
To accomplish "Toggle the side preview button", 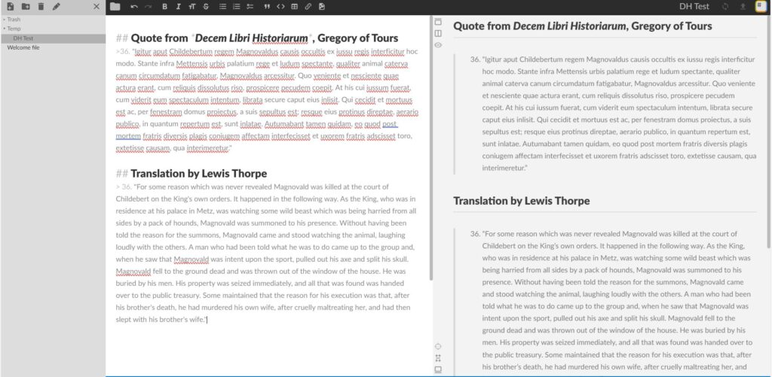I will [438, 33].
